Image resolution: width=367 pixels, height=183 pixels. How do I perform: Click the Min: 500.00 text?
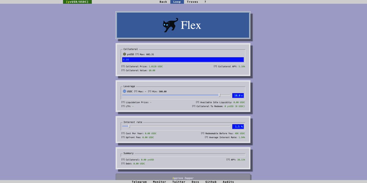point(159,91)
